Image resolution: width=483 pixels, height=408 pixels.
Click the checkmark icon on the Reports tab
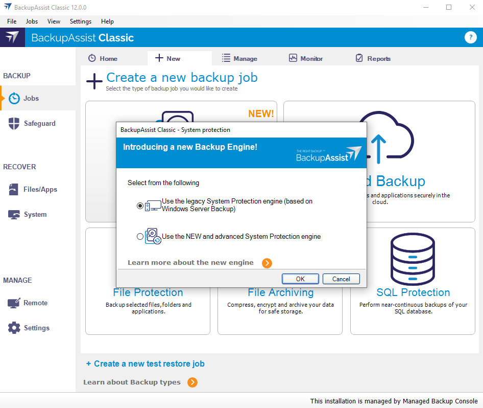pos(359,58)
